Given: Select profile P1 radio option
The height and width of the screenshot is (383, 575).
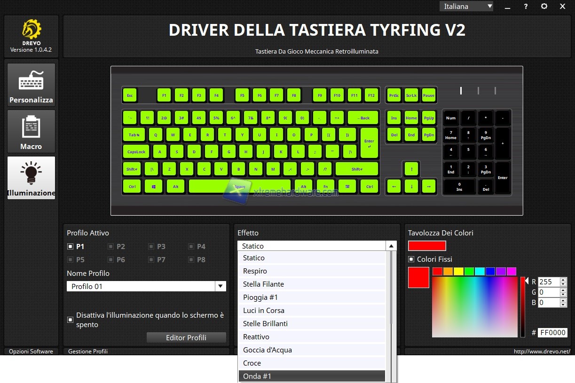Looking at the screenshot, I should (x=71, y=246).
